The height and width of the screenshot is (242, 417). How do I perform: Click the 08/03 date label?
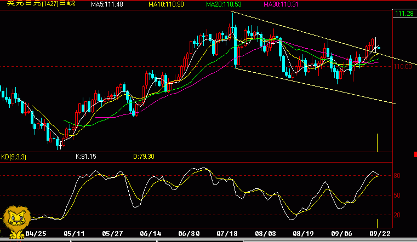pos(265,234)
